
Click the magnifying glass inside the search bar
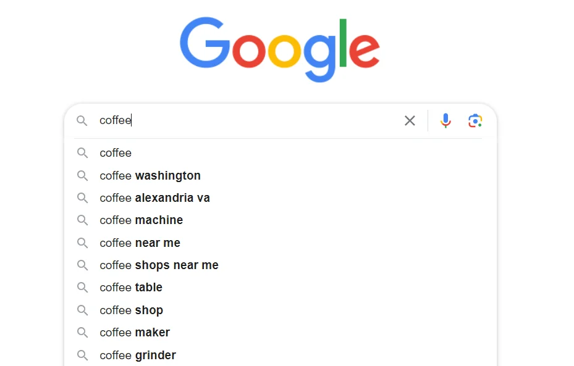click(82, 120)
